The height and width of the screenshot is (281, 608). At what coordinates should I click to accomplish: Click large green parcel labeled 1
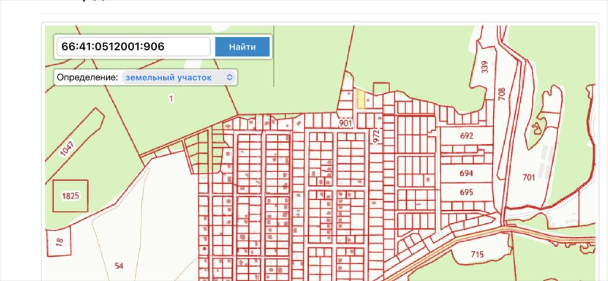[x=171, y=99]
